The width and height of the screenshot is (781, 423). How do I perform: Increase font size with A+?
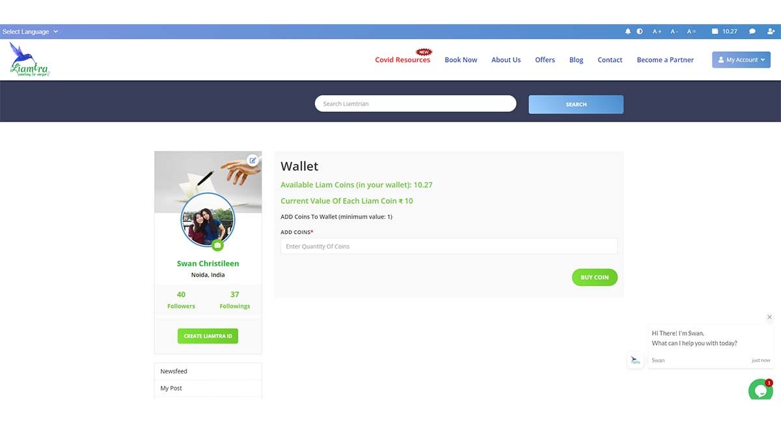pos(657,31)
